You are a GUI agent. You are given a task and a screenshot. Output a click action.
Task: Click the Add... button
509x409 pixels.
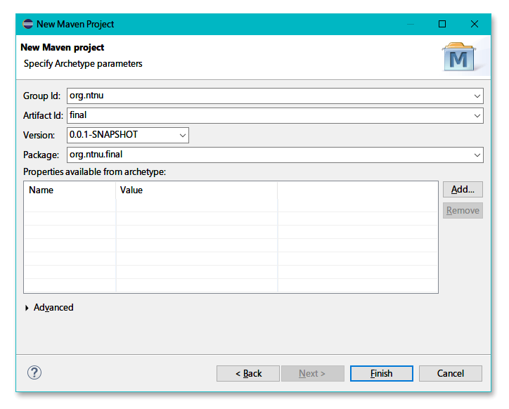[463, 190]
